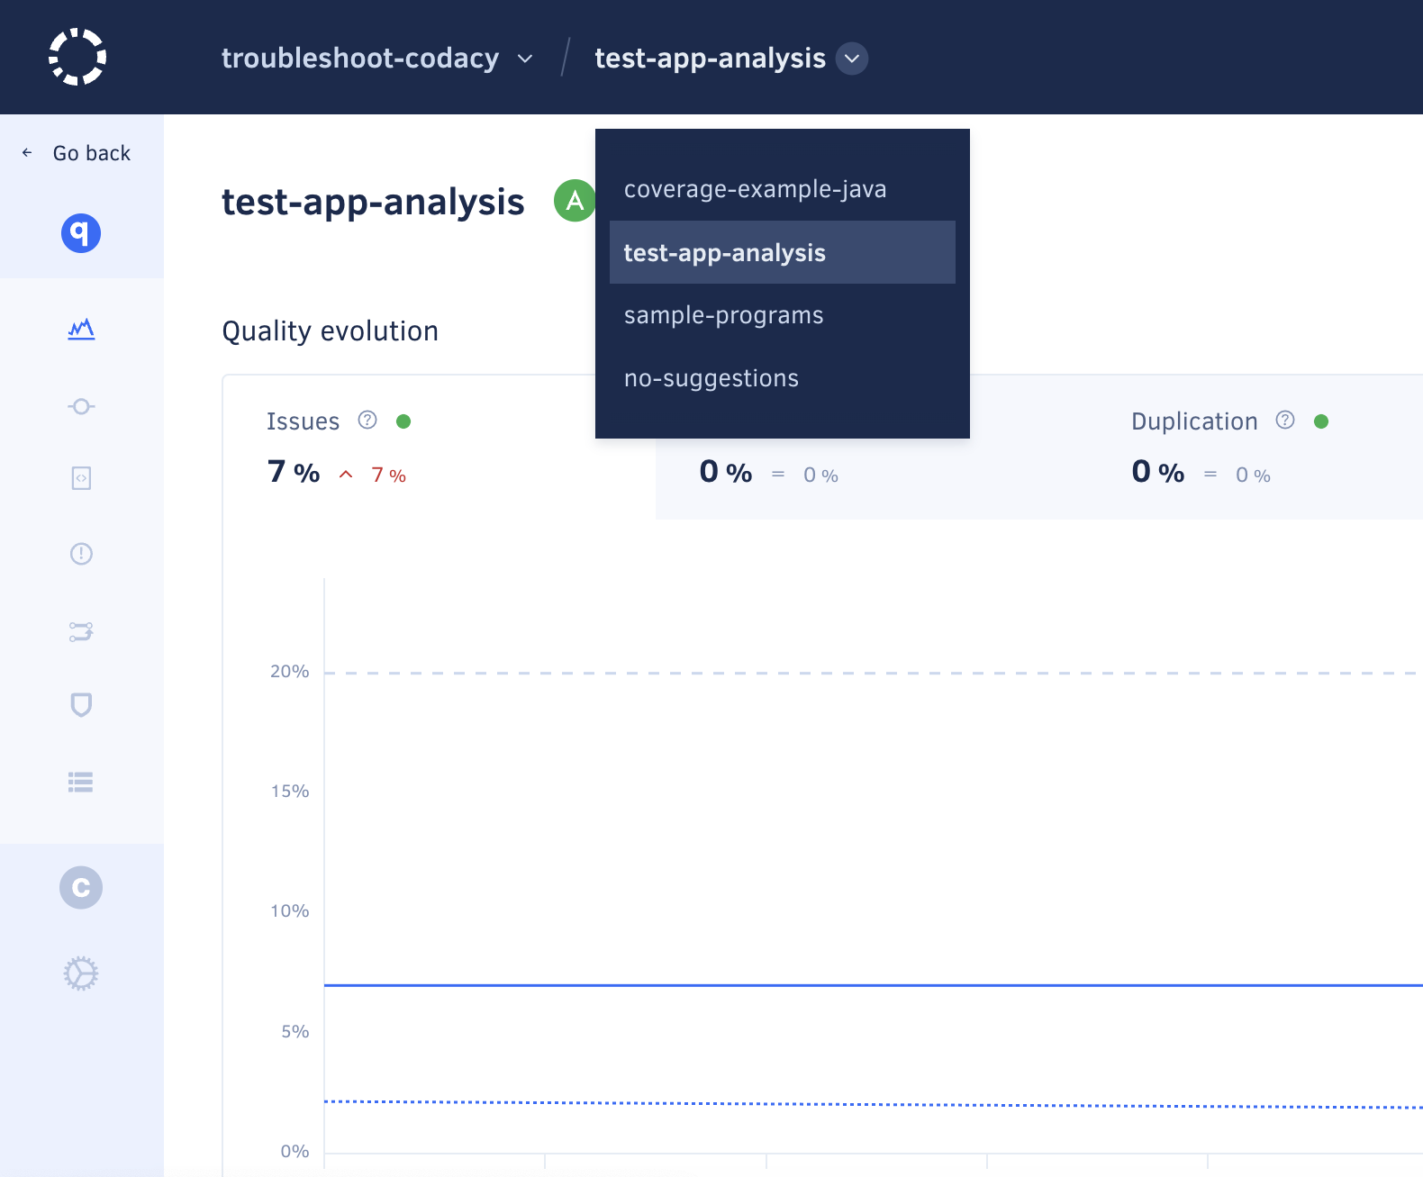Screen dimensions: 1423x1177
Task: Click the Duplication help question icon
Action: coord(1285,421)
